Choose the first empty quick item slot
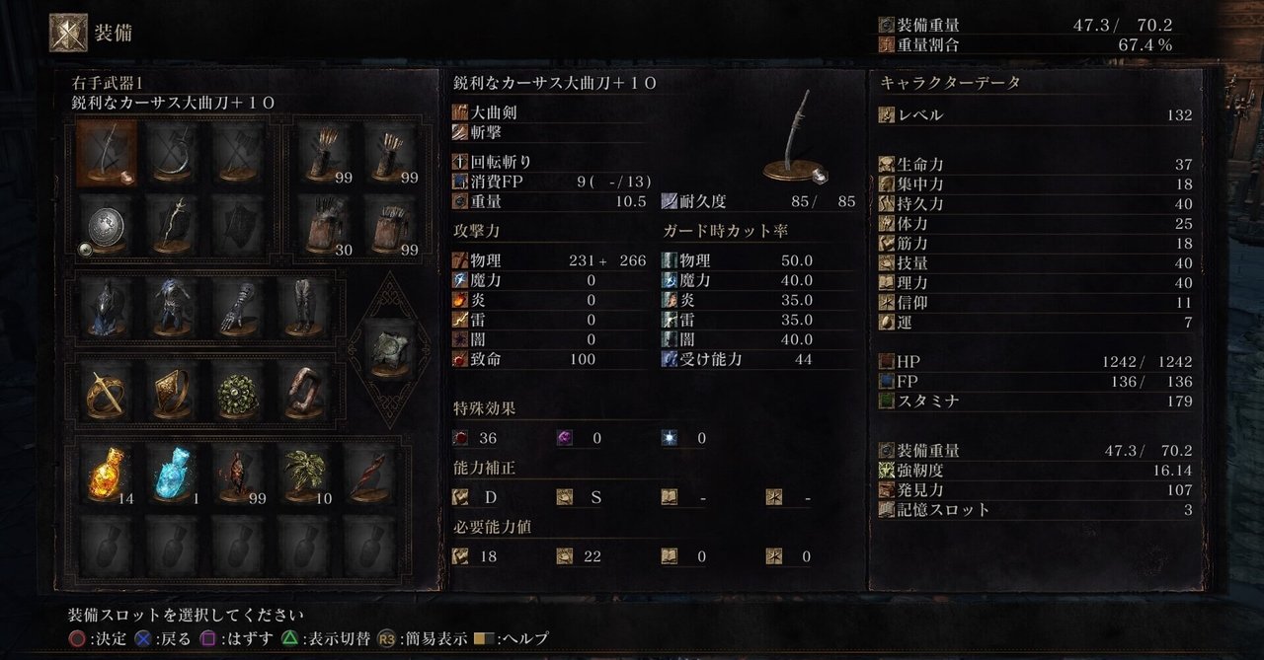Image resolution: width=1264 pixels, height=660 pixels. click(108, 546)
